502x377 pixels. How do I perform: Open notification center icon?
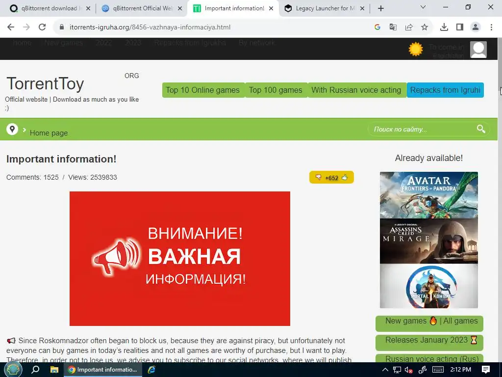[486, 370]
